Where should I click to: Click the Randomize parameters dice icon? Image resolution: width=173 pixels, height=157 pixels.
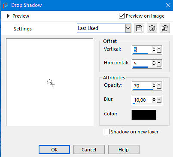pyautogui.click(x=152, y=28)
